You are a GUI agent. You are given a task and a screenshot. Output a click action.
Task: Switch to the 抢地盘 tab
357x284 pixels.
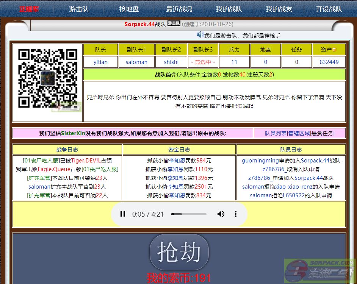tap(129, 9)
